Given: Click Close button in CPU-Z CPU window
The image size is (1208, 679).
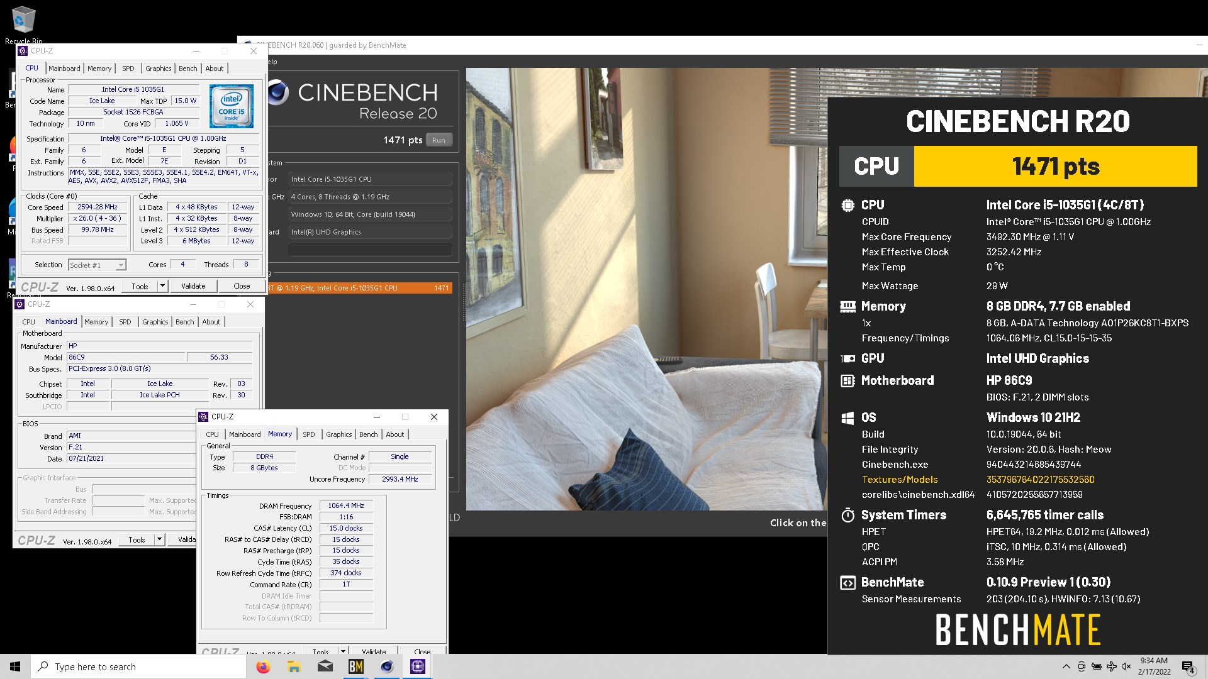Looking at the screenshot, I should tap(242, 286).
